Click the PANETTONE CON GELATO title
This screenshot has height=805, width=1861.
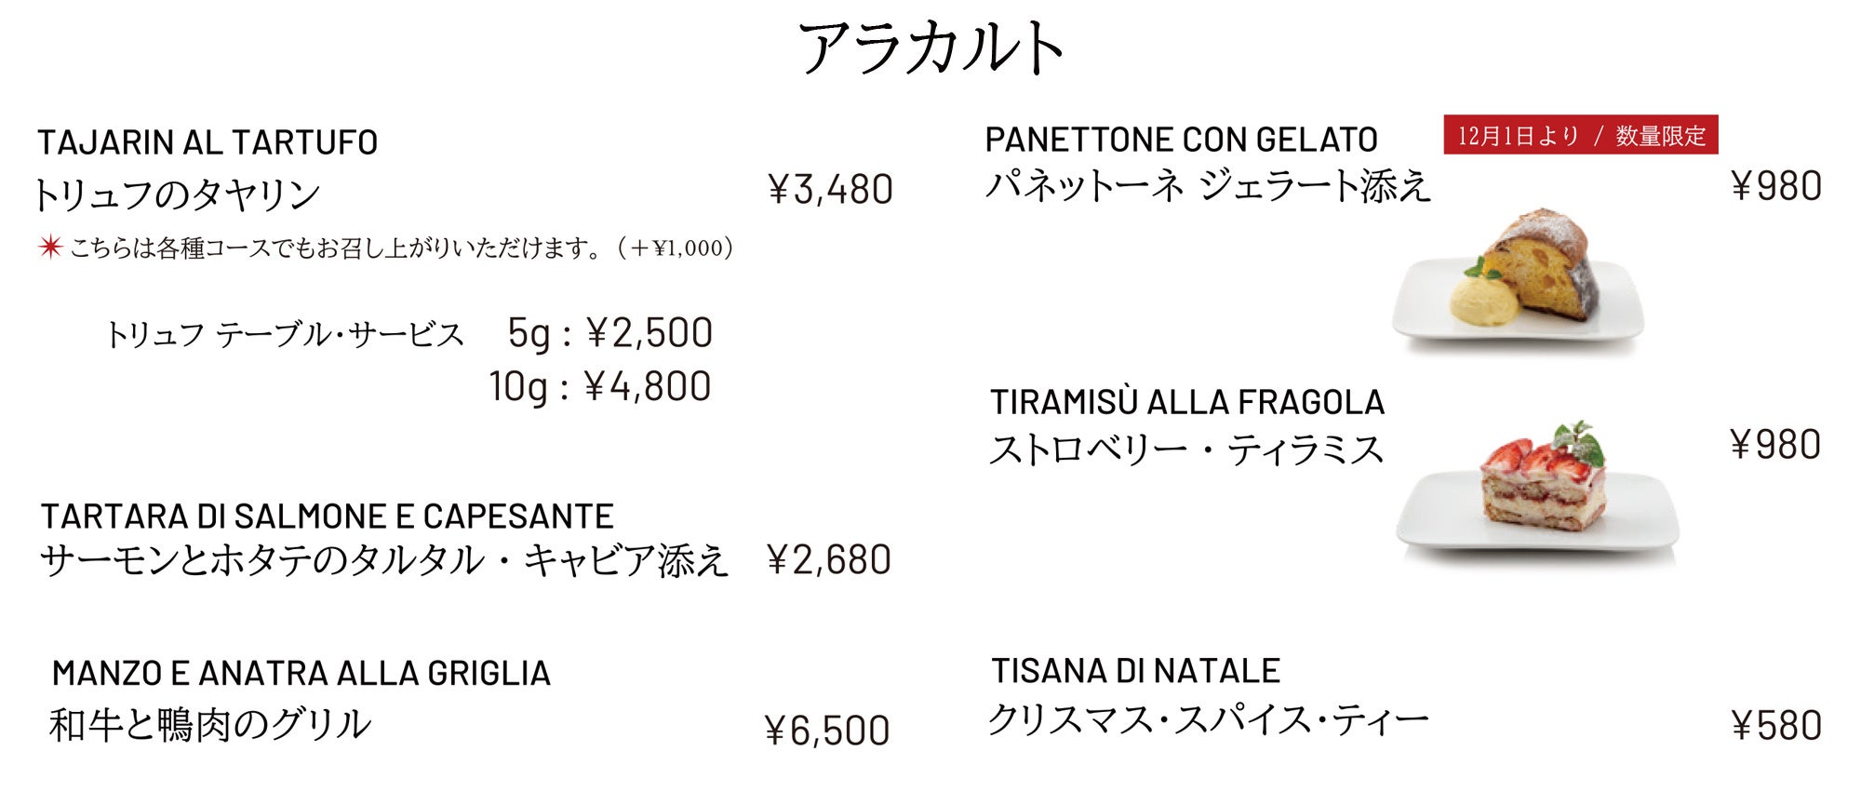[x=1181, y=141]
